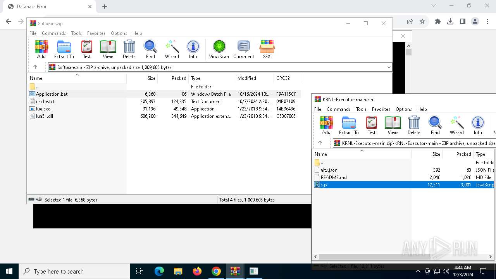Open Favorites menu in Software.zip
This screenshot has height=279, width=496.
(96, 33)
